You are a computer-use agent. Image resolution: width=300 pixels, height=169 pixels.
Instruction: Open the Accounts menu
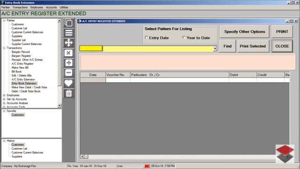[52, 8]
